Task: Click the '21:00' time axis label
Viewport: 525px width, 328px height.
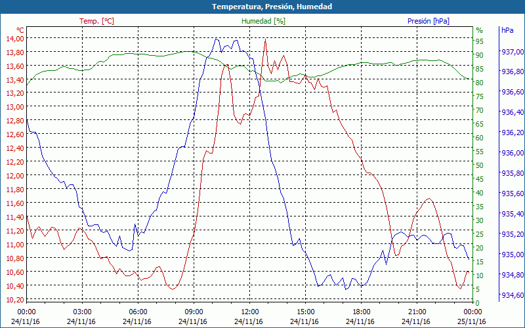Action: [x=417, y=312]
